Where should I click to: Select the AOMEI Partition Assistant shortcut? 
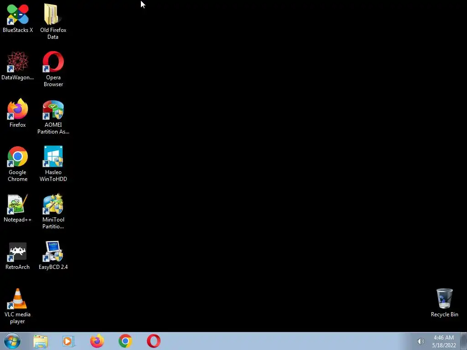[x=53, y=117]
